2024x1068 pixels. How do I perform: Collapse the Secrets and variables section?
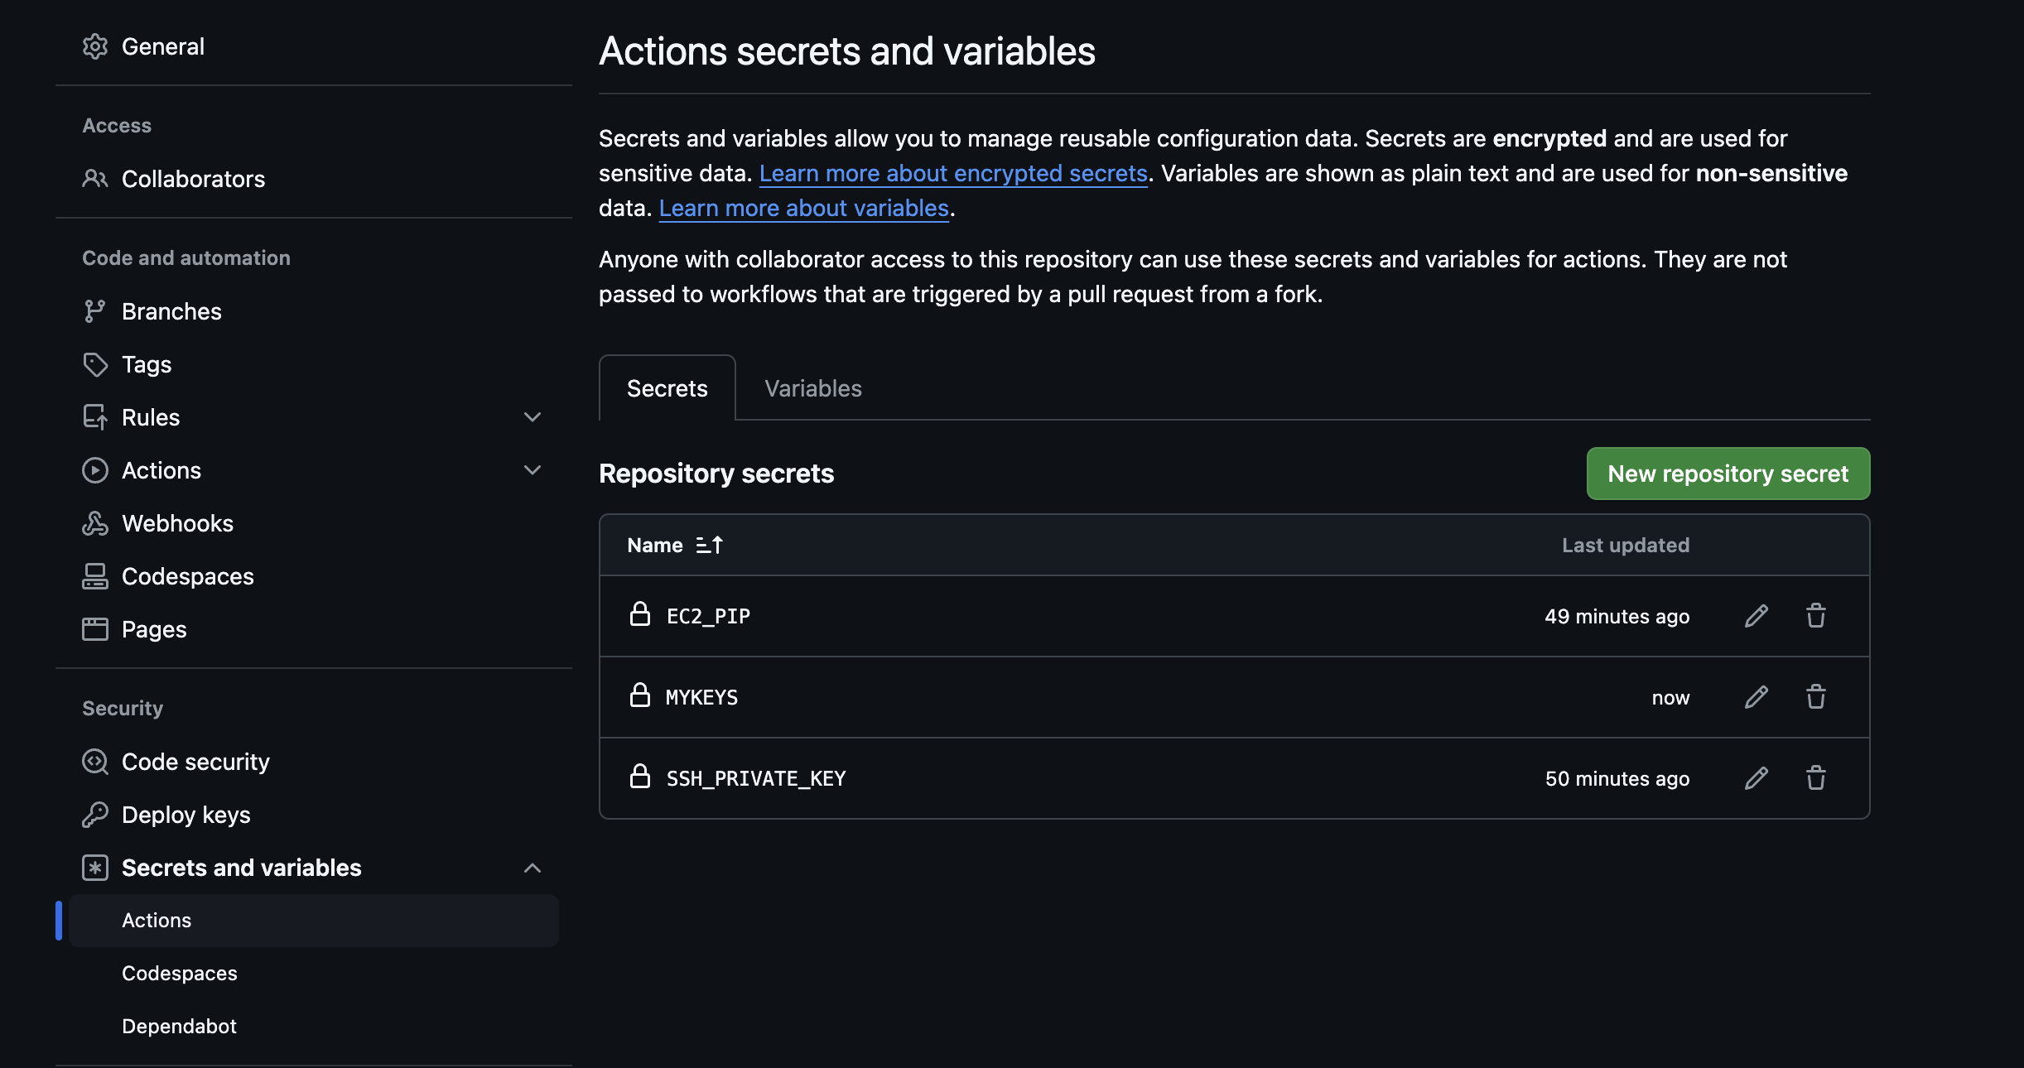pos(533,868)
